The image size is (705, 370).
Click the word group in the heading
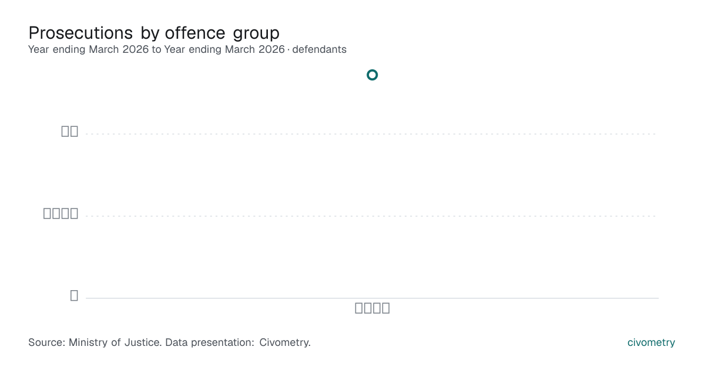coord(256,33)
